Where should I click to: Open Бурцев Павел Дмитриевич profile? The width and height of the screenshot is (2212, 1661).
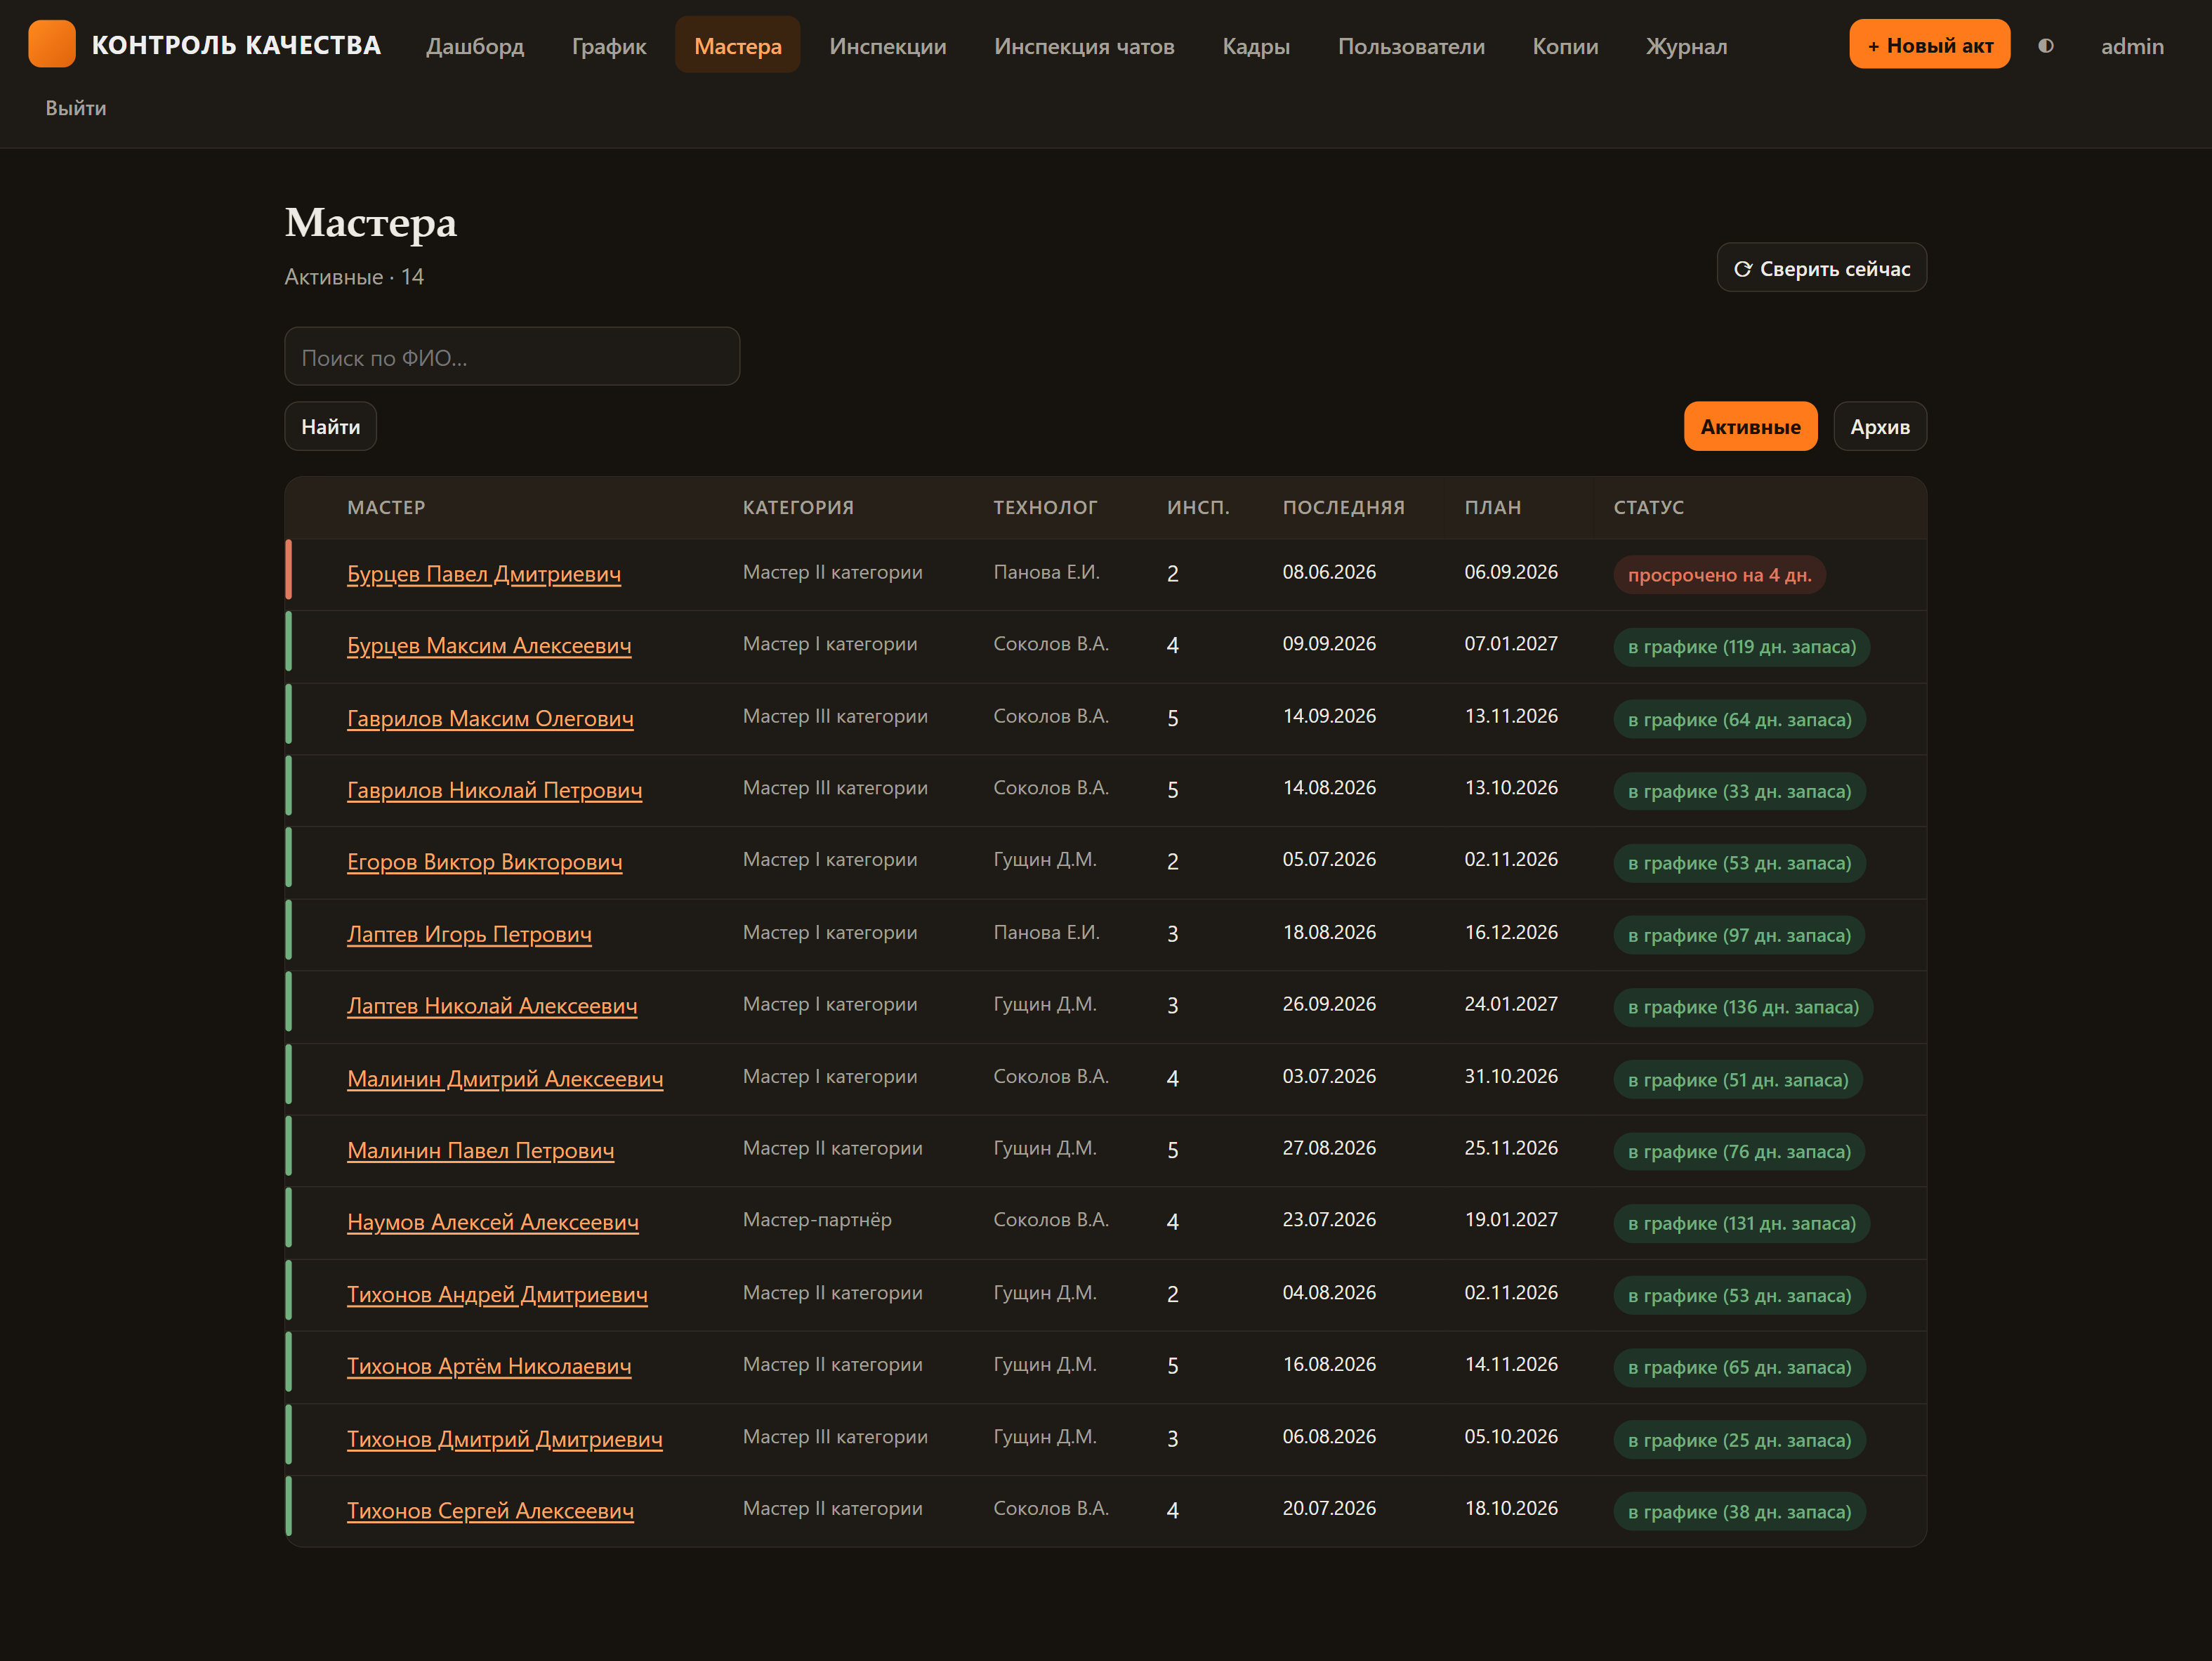tap(484, 574)
